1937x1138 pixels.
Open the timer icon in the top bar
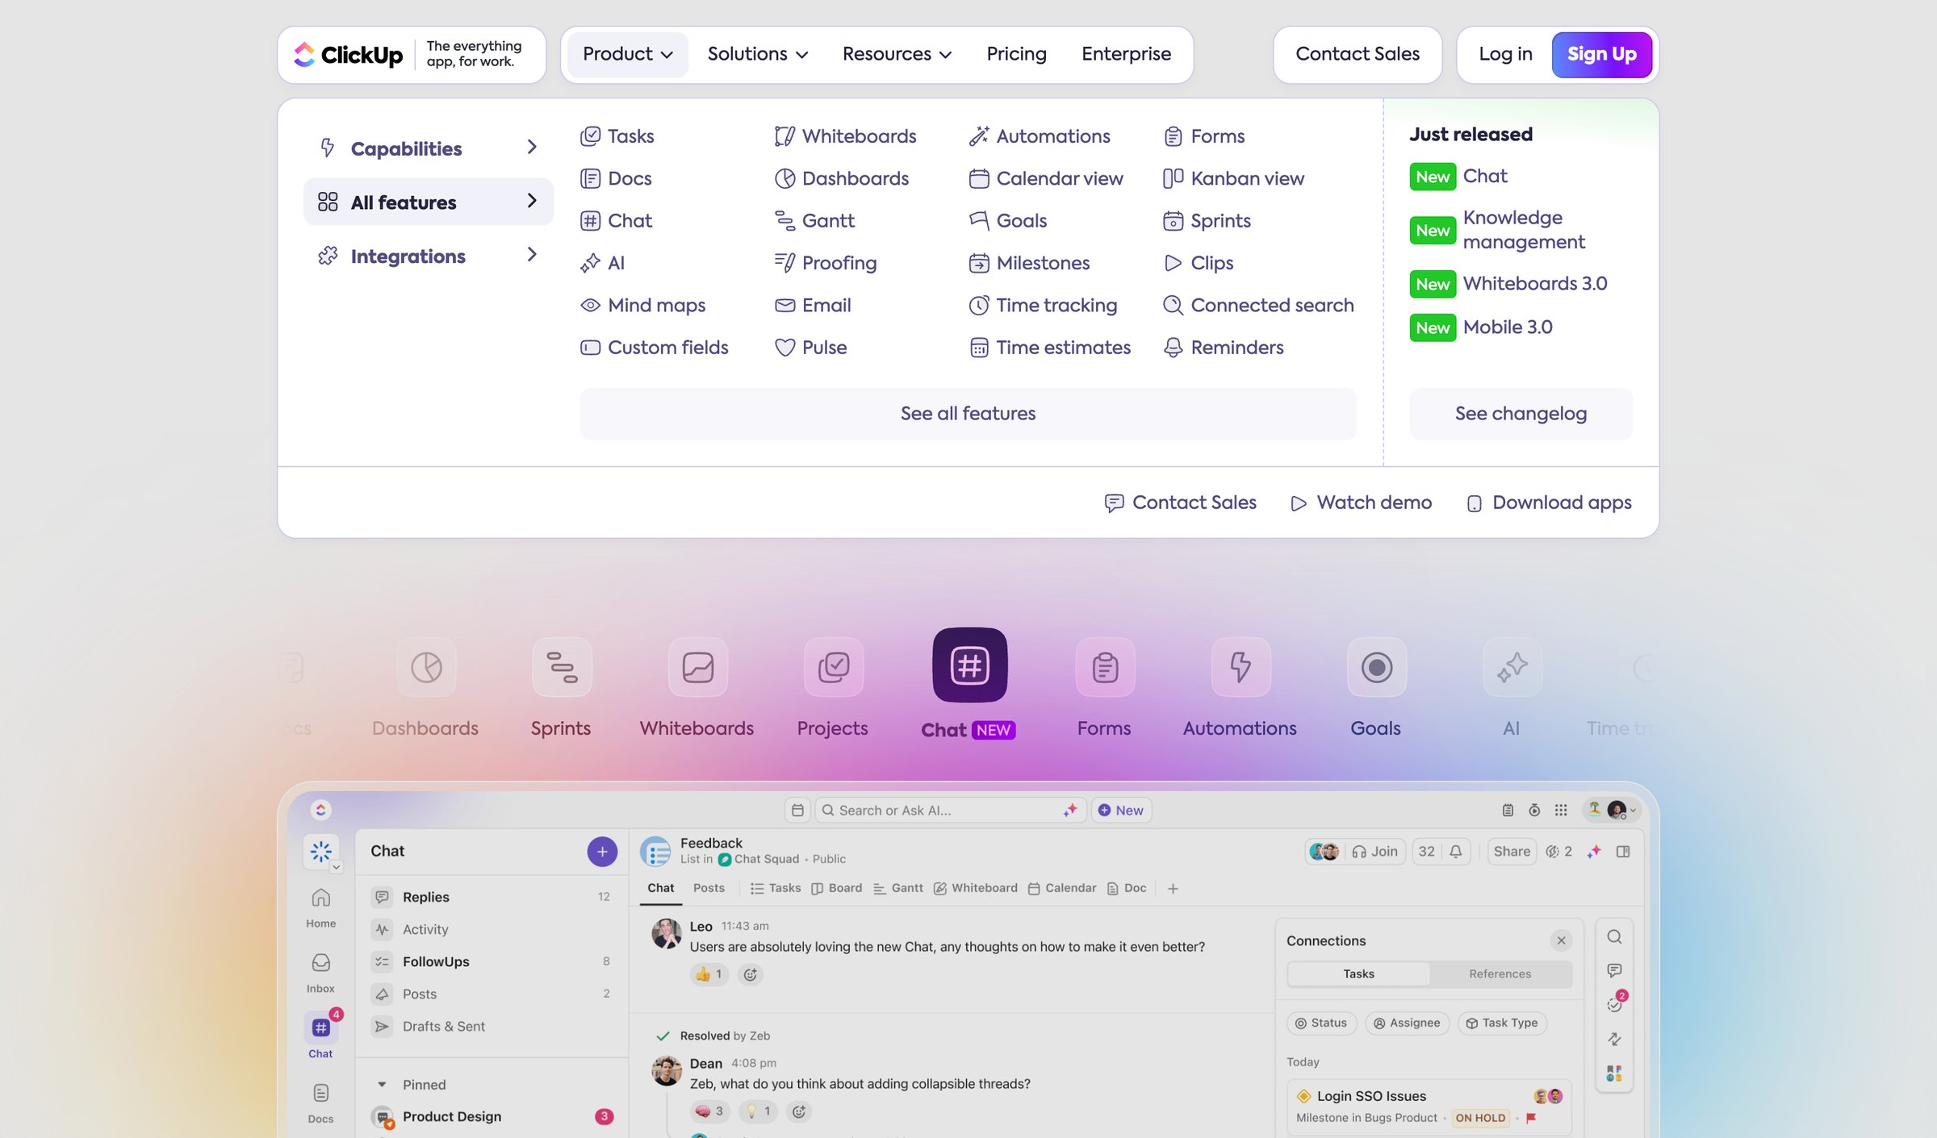(x=1534, y=810)
